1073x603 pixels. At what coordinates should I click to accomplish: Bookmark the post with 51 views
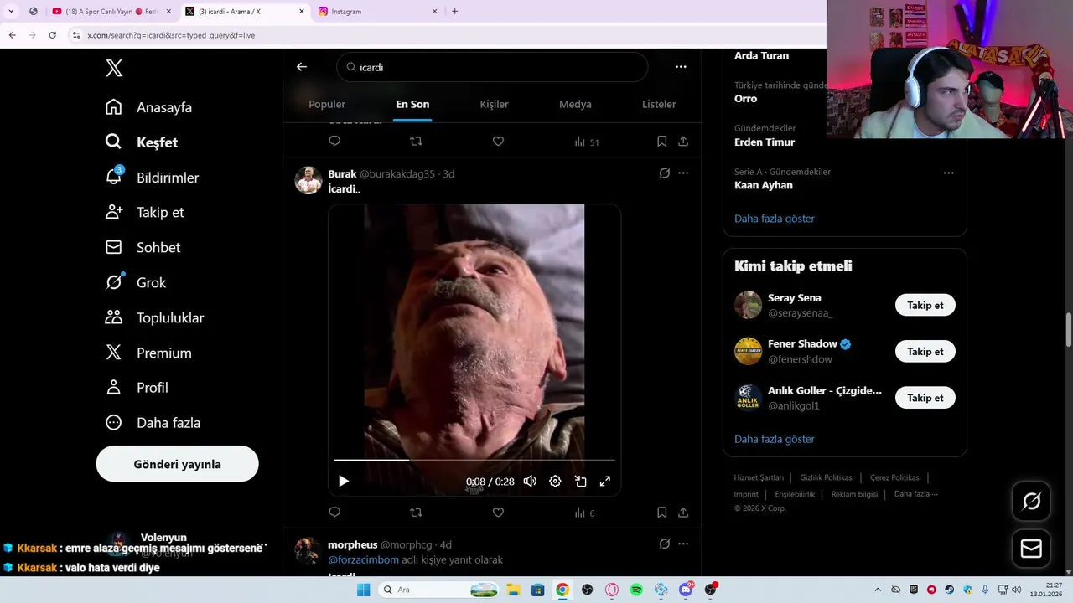pyautogui.click(x=662, y=142)
